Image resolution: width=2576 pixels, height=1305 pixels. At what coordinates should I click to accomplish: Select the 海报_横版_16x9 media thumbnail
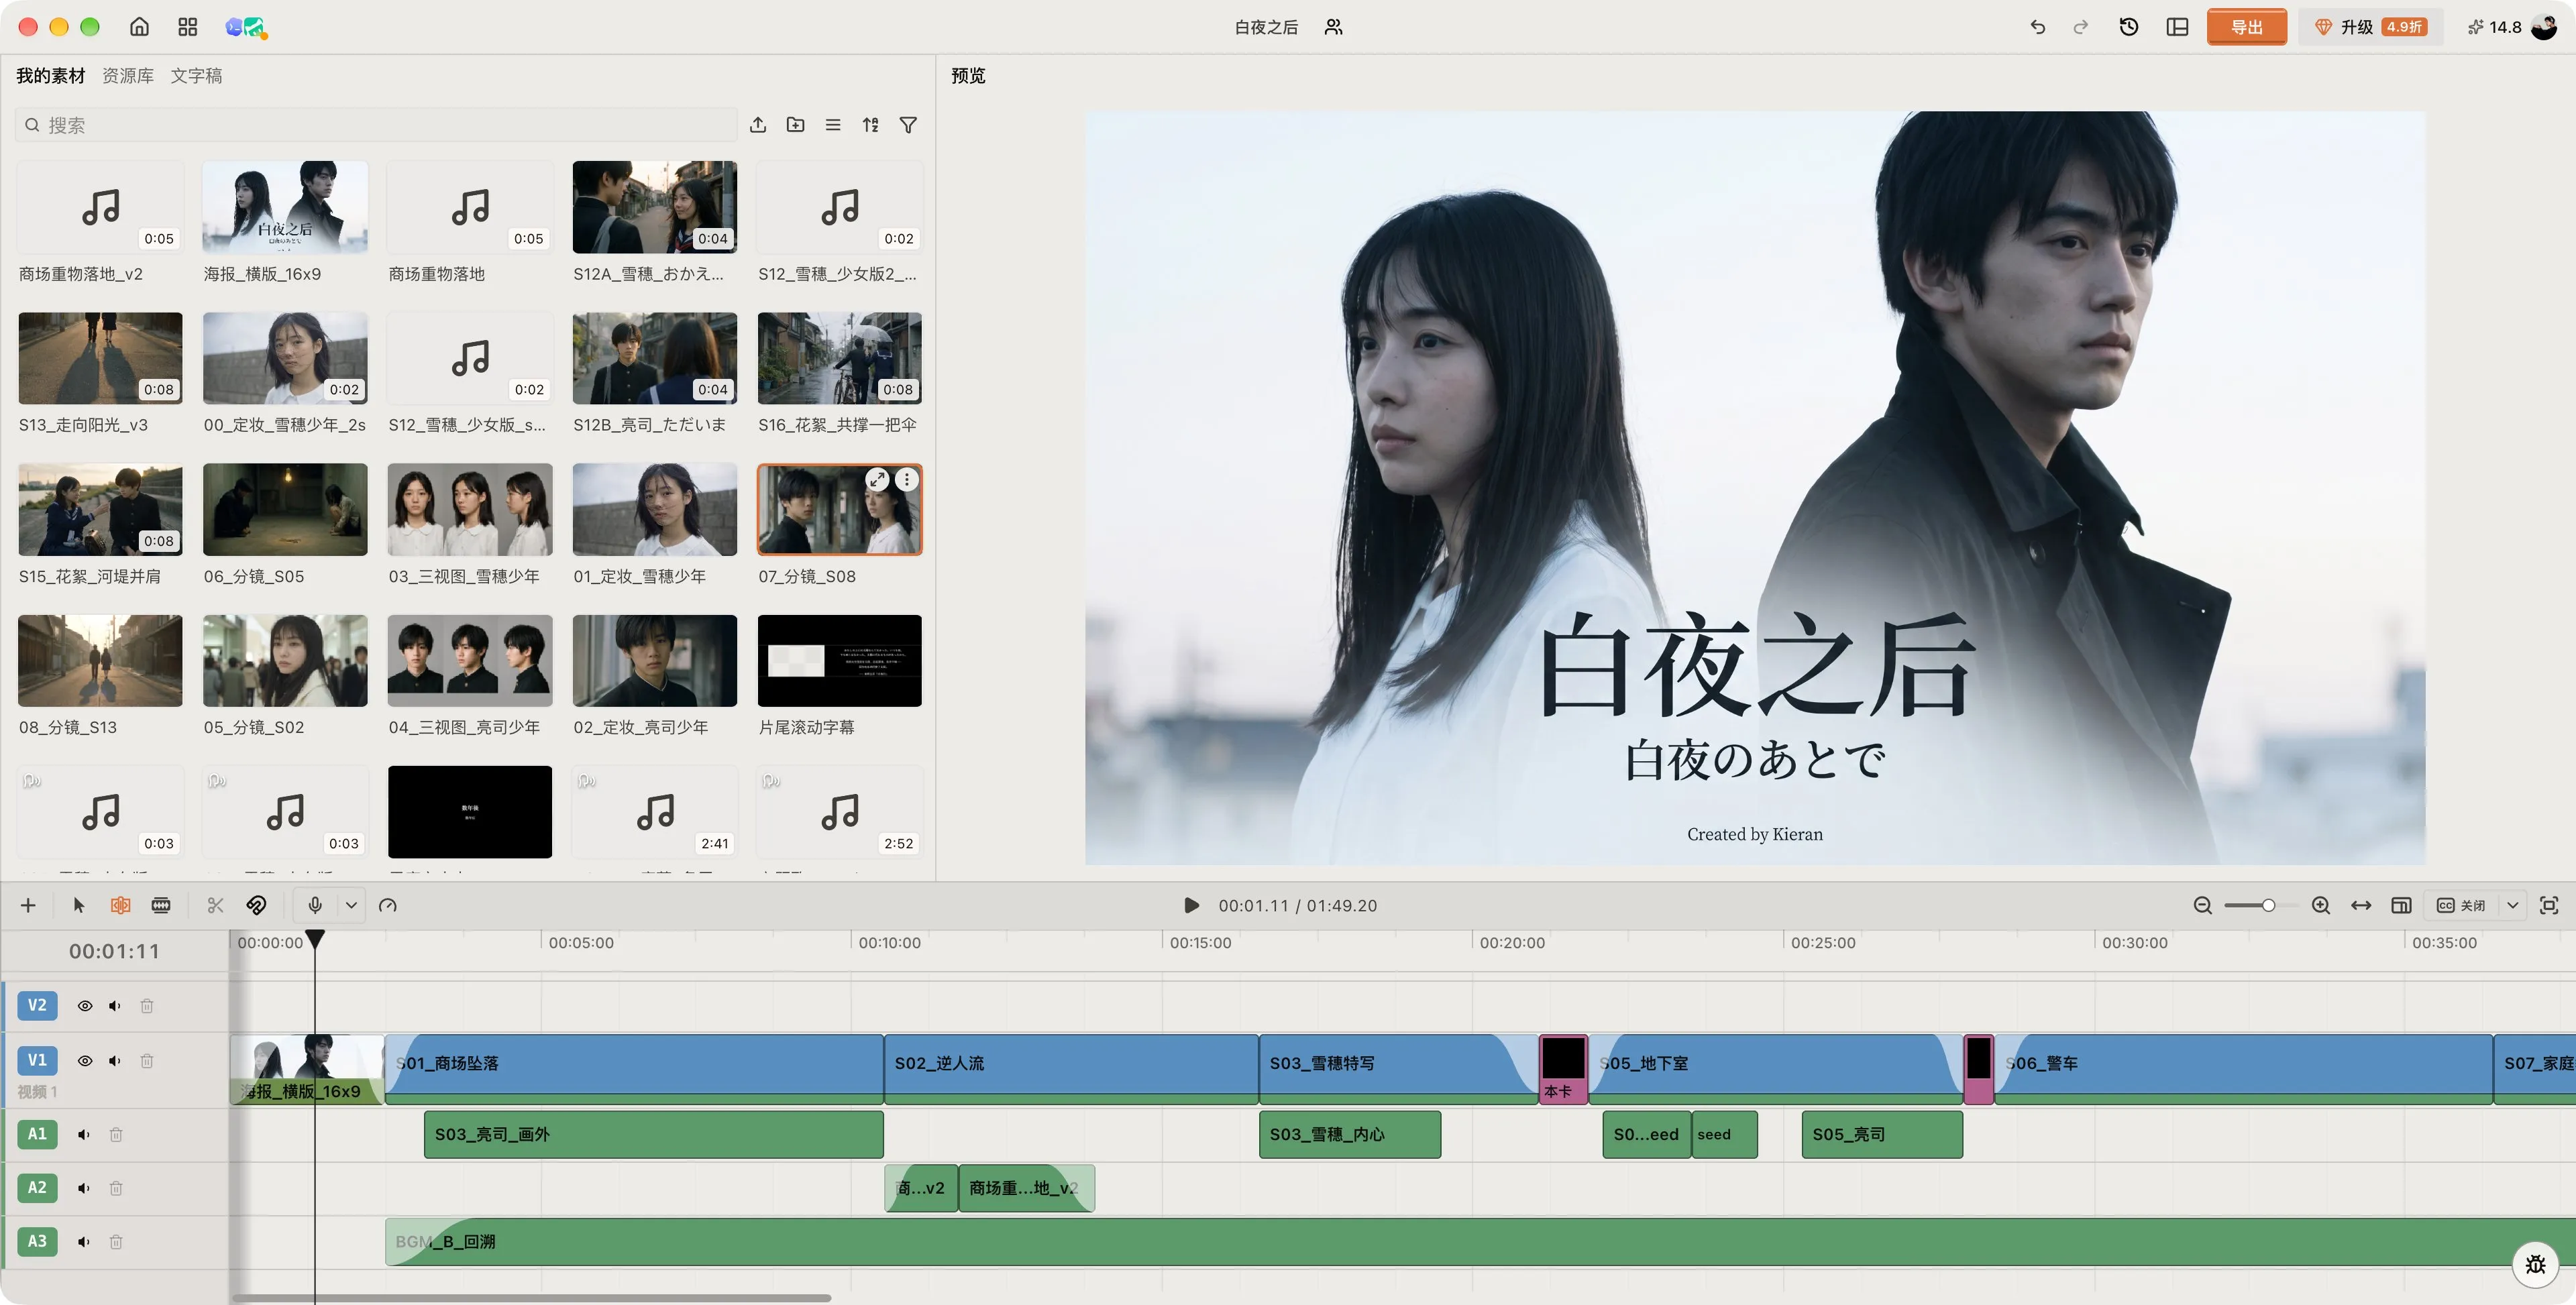[285, 207]
